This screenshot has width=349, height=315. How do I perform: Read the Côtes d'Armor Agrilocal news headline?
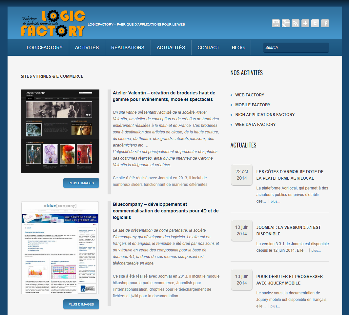(x=290, y=175)
